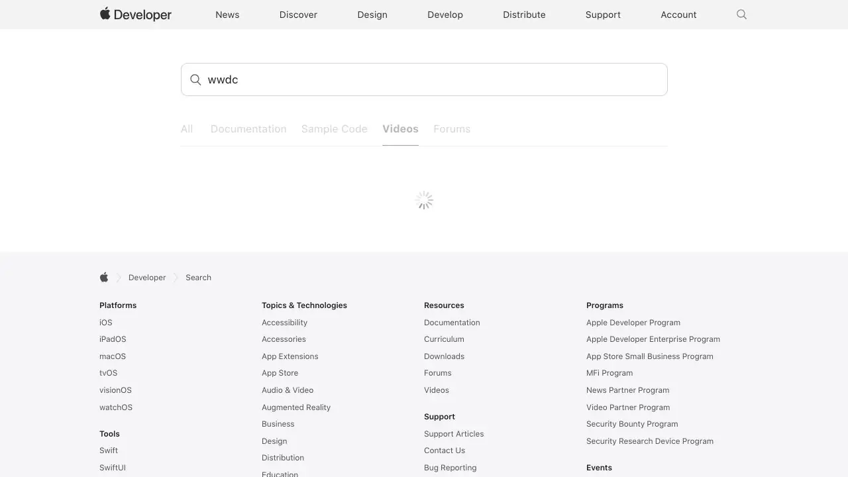Open the Curriculum resource link

[x=444, y=339]
